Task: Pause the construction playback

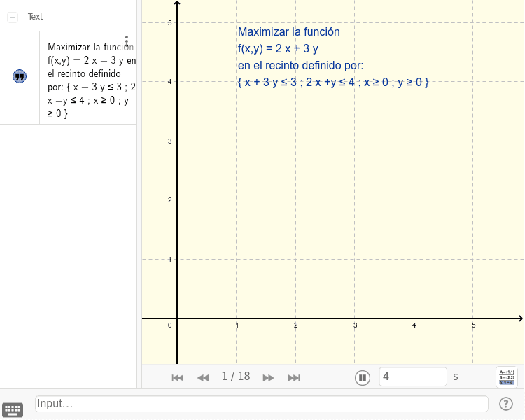Action: point(363,378)
